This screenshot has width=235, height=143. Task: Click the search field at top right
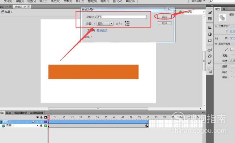pyautogui.click(x=222, y=1)
